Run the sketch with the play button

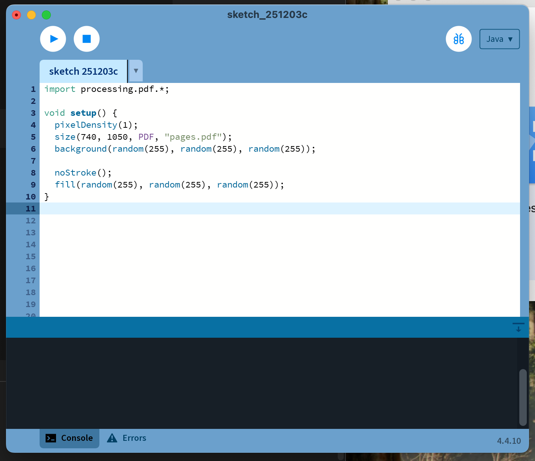click(x=53, y=39)
